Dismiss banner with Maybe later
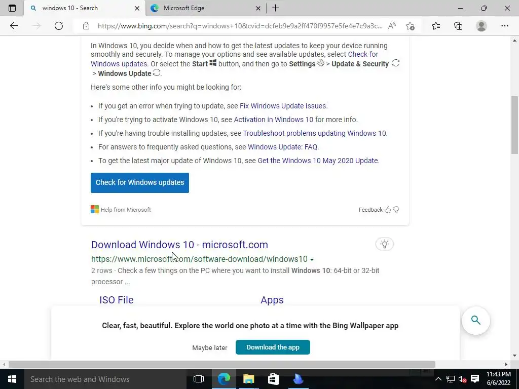This screenshot has width=519, height=389. pos(210,347)
